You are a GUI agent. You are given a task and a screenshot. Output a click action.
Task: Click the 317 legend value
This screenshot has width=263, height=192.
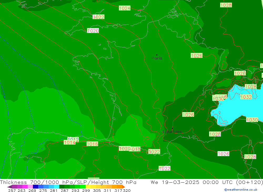pyautogui.click(x=118, y=190)
